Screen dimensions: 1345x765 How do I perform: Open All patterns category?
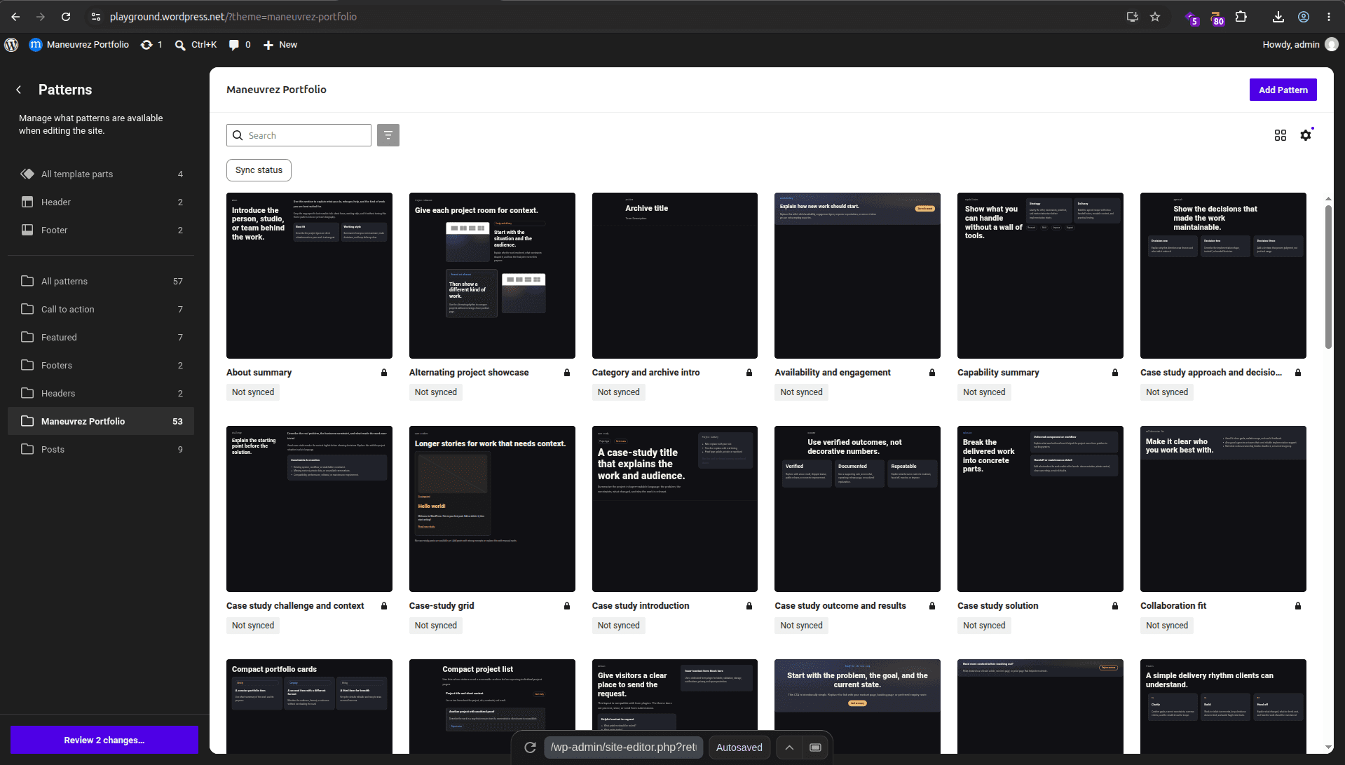click(102, 282)
